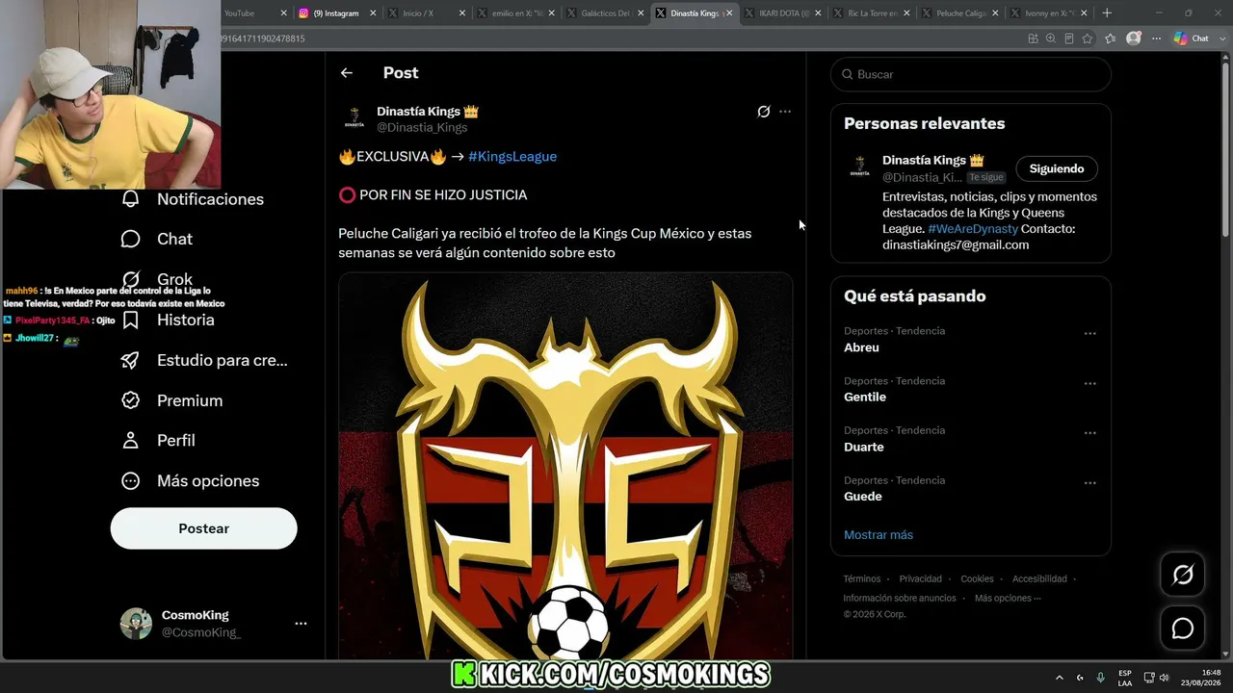1233x693 pixels.
Task: Open Copilot Chat in browser toolbar
Action: [x=1192, y=38]
